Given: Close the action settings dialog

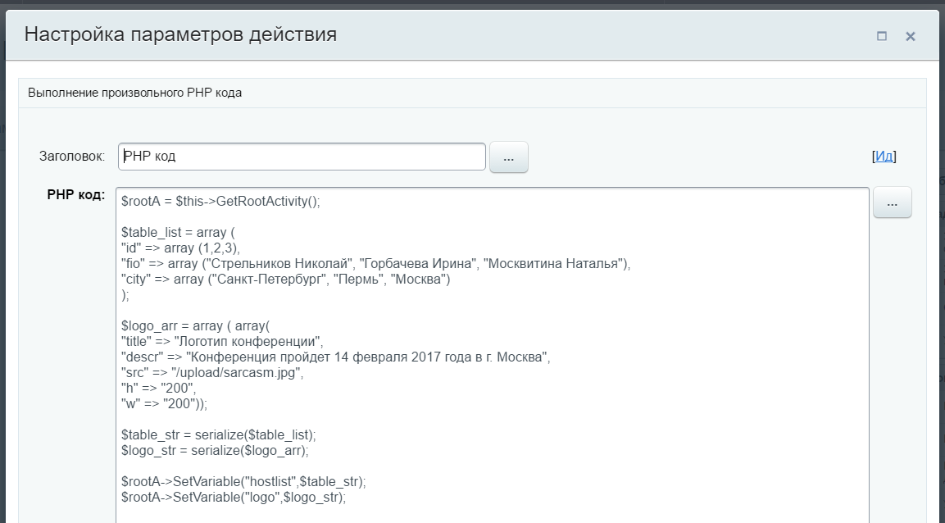Looking at the screenshot, I should [x=910, y=36].
